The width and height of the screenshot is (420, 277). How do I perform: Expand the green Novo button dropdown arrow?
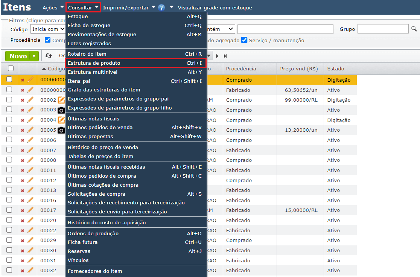click(34, 56)
